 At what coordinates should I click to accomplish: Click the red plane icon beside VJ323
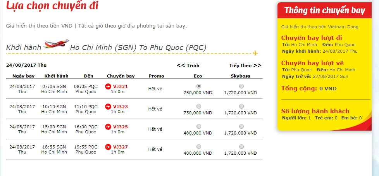click(x=108, y=106)
